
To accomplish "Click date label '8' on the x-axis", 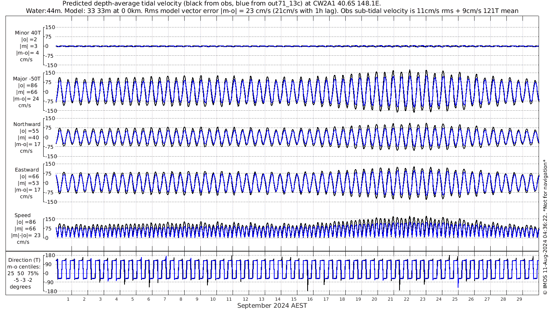I will (x=181, y=299).
